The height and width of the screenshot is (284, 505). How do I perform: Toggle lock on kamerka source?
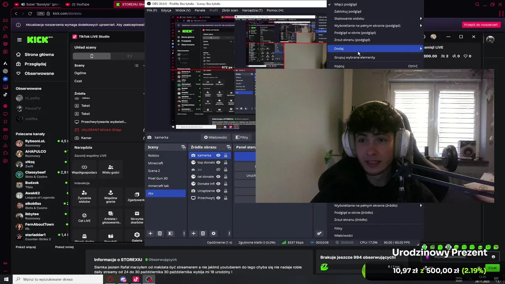226,155
